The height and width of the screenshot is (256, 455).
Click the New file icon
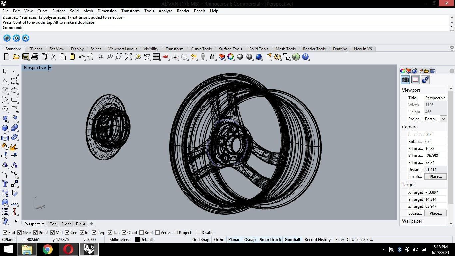(7, 57)
